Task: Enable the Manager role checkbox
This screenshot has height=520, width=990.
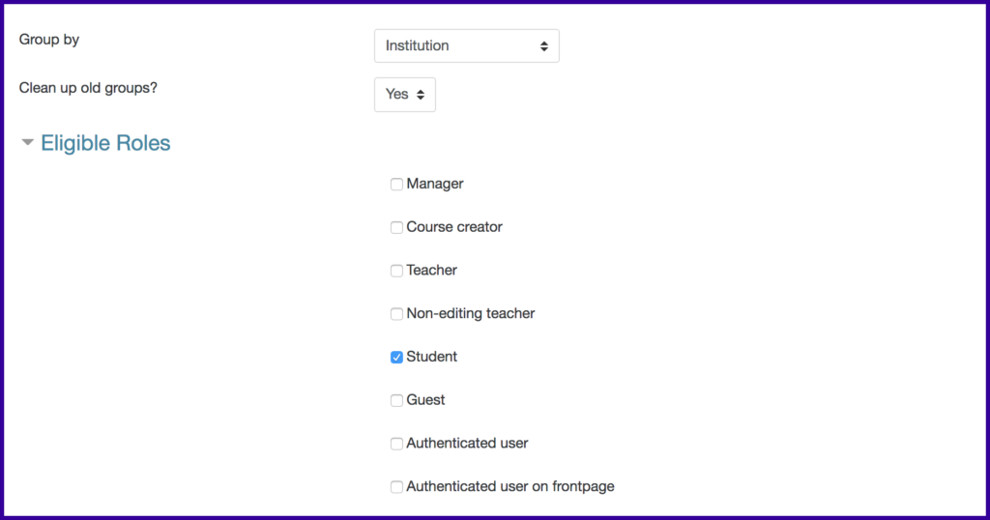Action: (x=396, y=185)
